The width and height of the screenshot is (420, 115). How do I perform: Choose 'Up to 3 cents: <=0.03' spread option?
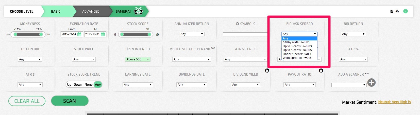(x=297, y=46)
